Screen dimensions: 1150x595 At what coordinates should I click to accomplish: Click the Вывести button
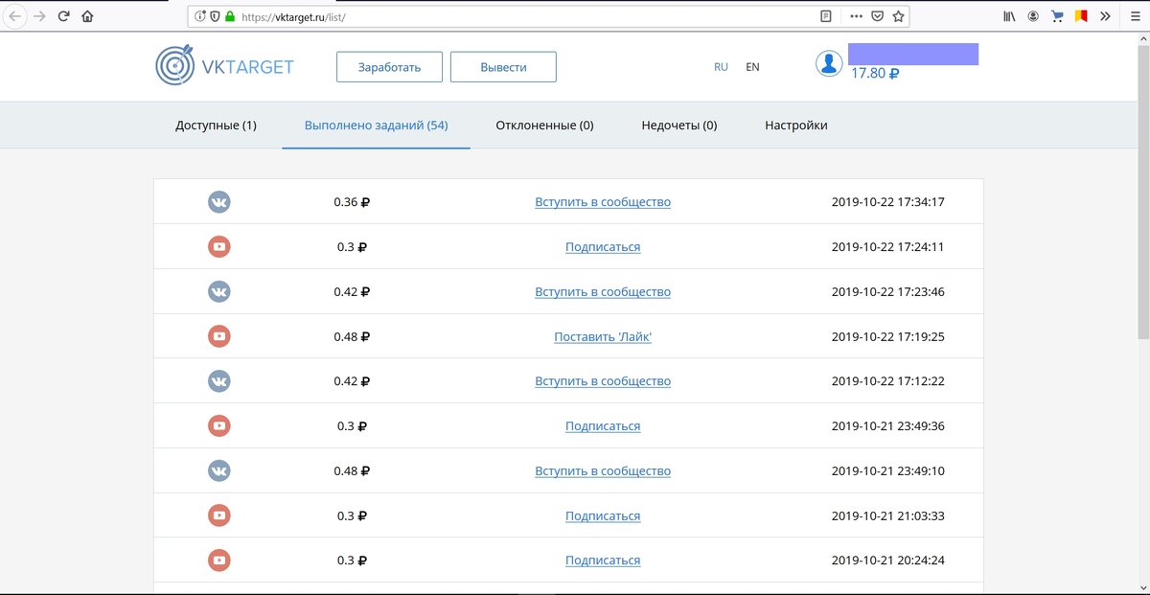pos(503,67)
